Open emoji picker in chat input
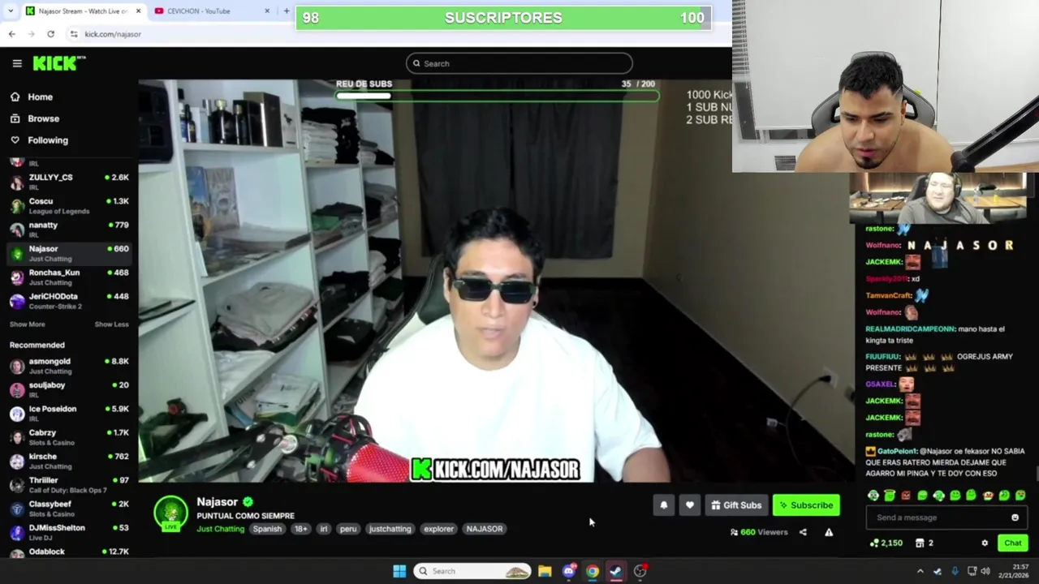The width and height of the screenshot is (1039, 584). (1015, 517)
